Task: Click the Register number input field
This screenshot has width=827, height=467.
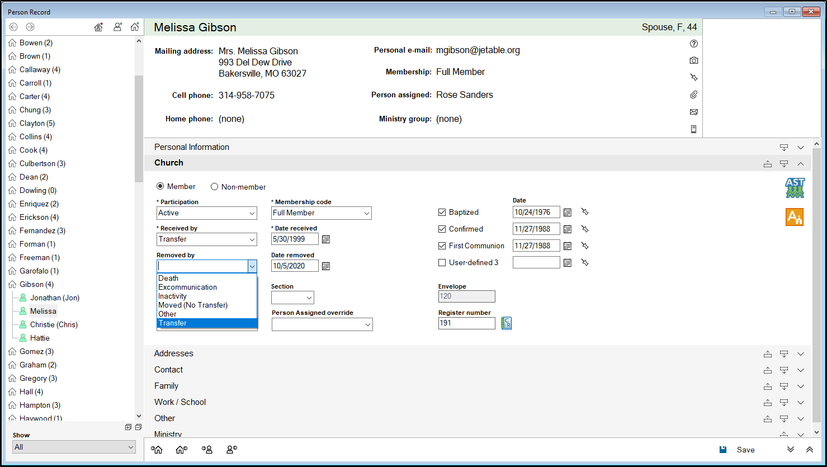Action: [466, 323]
